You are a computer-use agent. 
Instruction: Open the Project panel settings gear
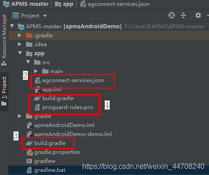click(198, 15)
